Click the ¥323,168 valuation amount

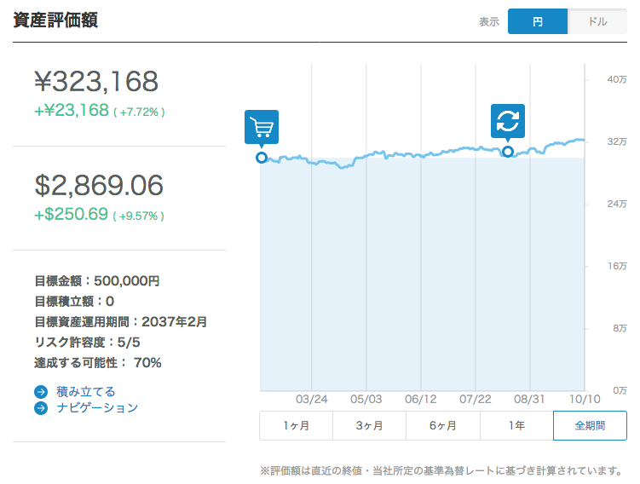click(96, 82)
